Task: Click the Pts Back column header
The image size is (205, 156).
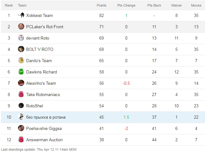Action: point(154,5)
